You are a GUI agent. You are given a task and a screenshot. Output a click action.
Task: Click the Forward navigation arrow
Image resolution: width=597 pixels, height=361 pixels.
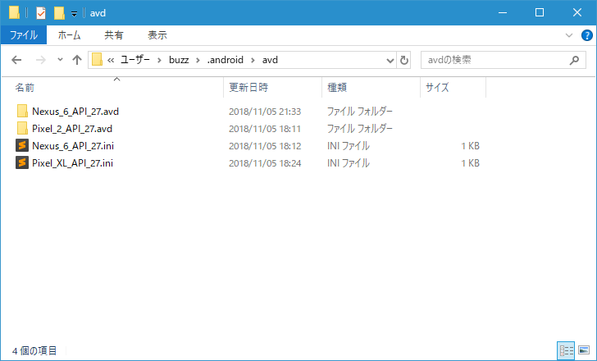click(40, 60)
